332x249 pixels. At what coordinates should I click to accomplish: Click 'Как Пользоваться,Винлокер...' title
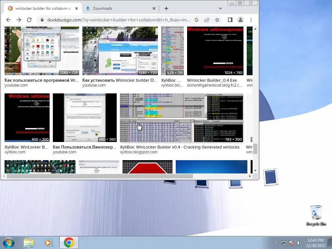click(84, 147)
